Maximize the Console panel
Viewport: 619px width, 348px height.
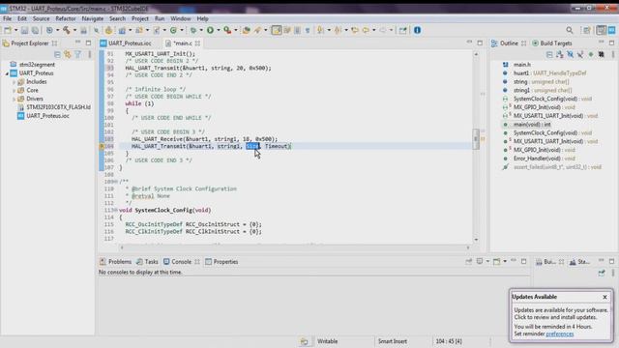pyautogui.click(x=524, y=261)
